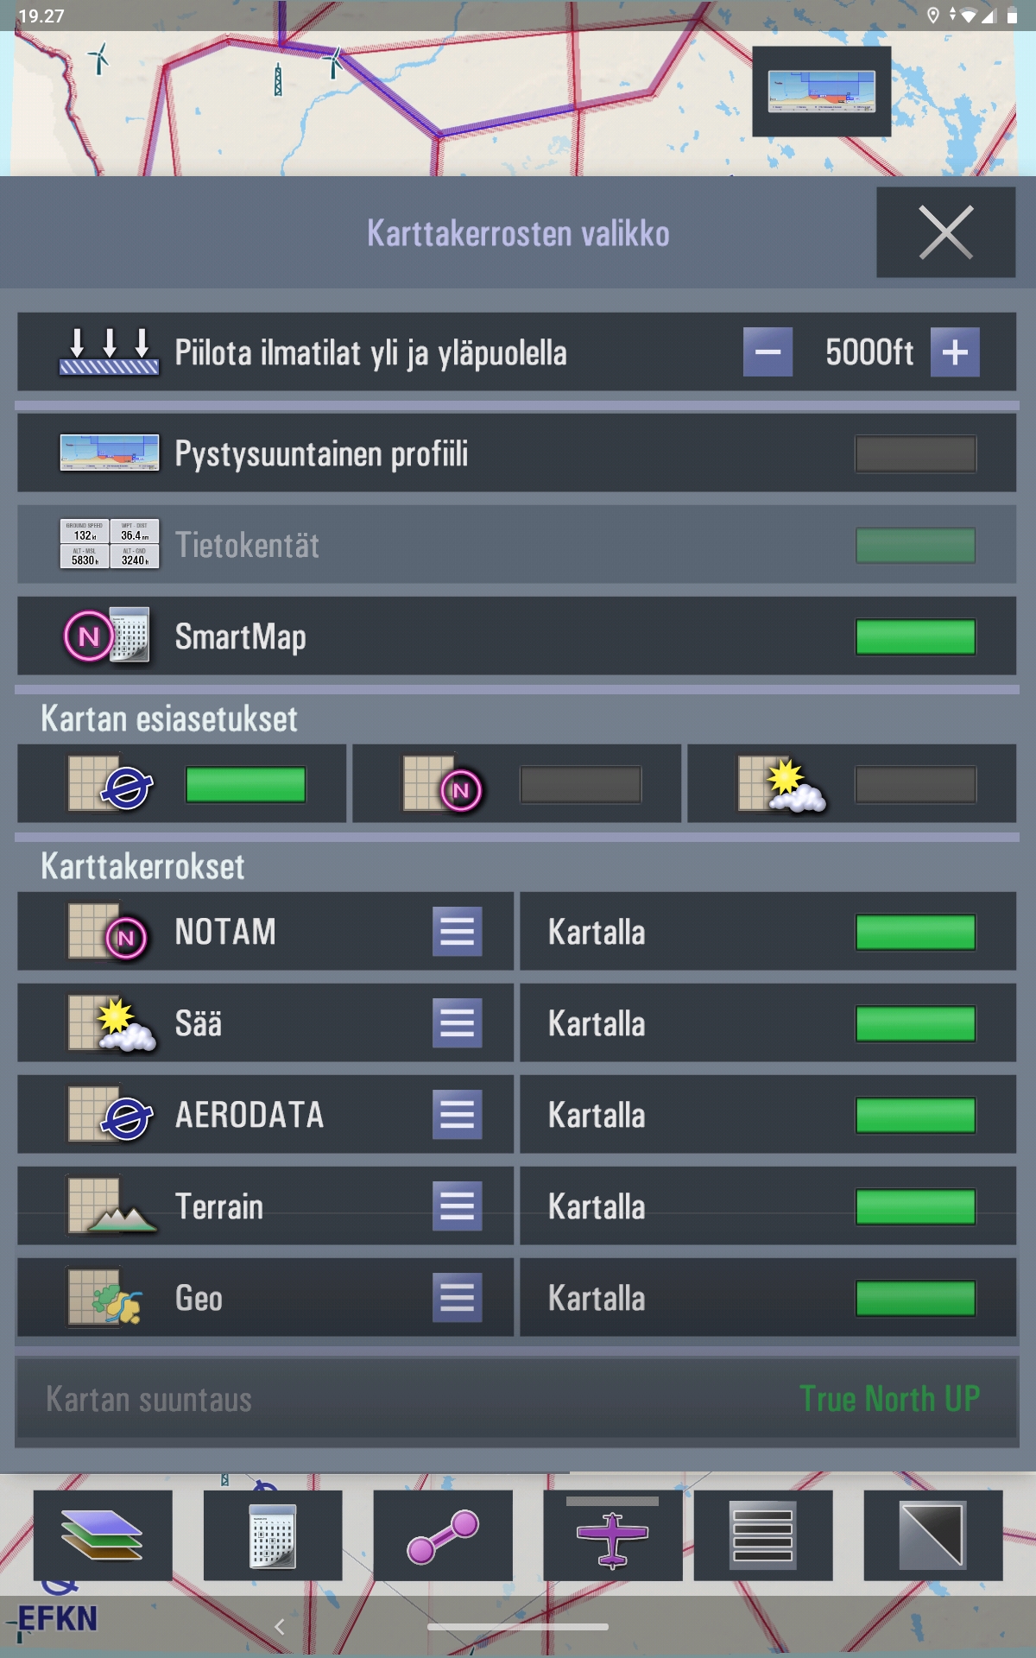
Task: Close the Karttakerrosten valikko panel
Action: (x=946, y=232)
